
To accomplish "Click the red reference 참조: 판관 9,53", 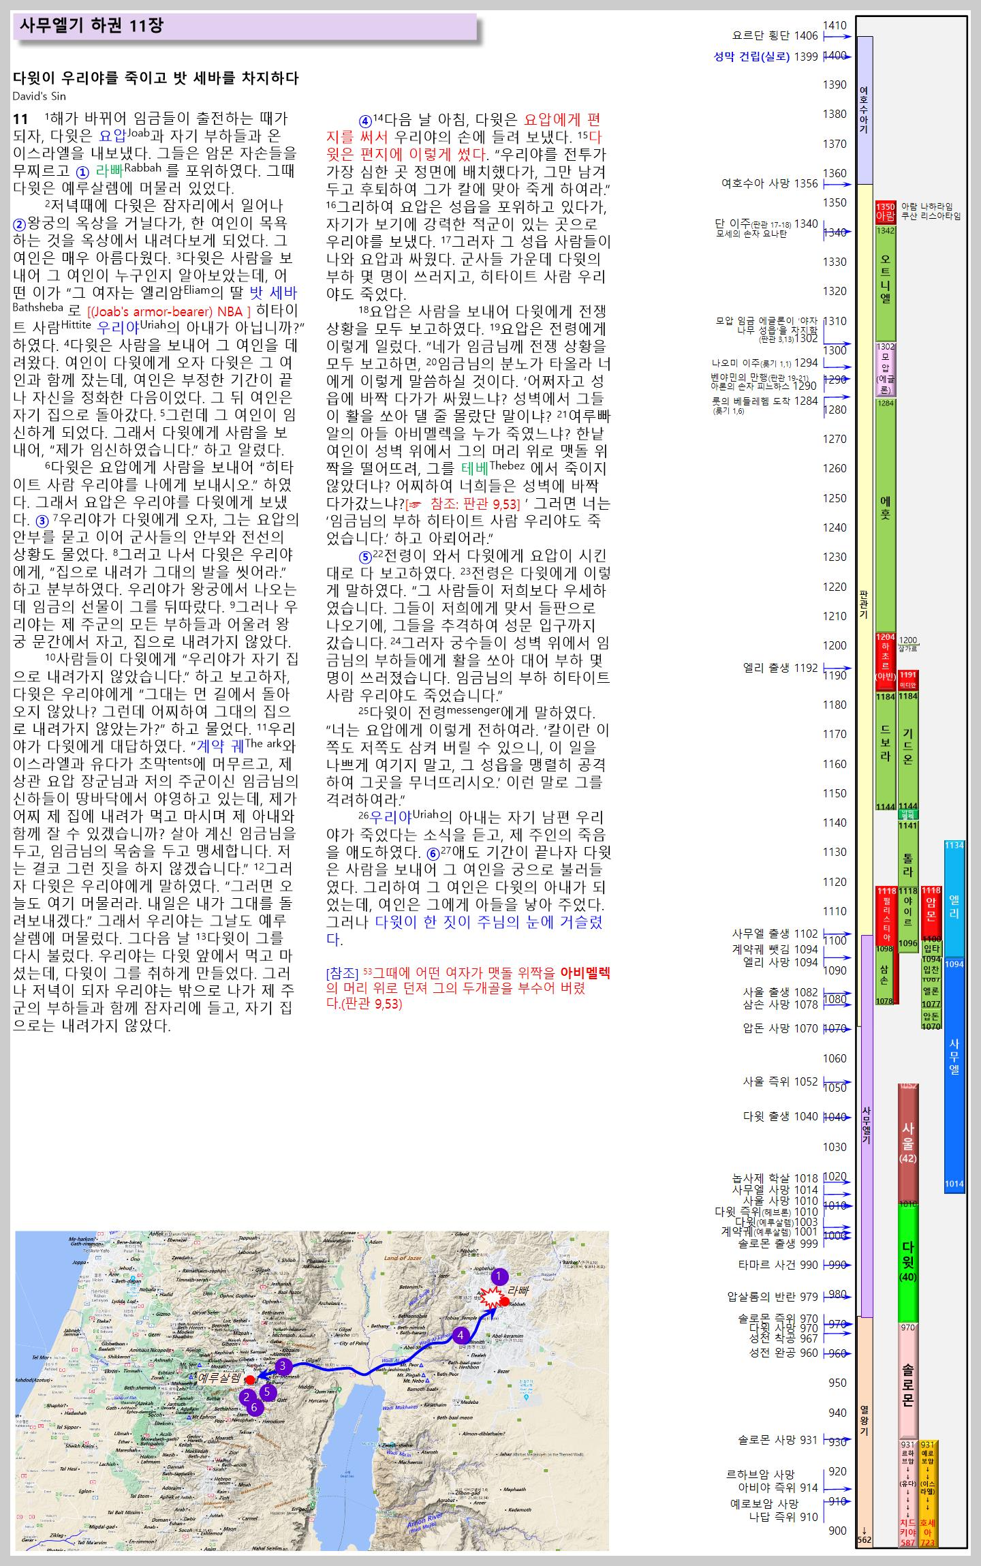I will click(473, 504).
